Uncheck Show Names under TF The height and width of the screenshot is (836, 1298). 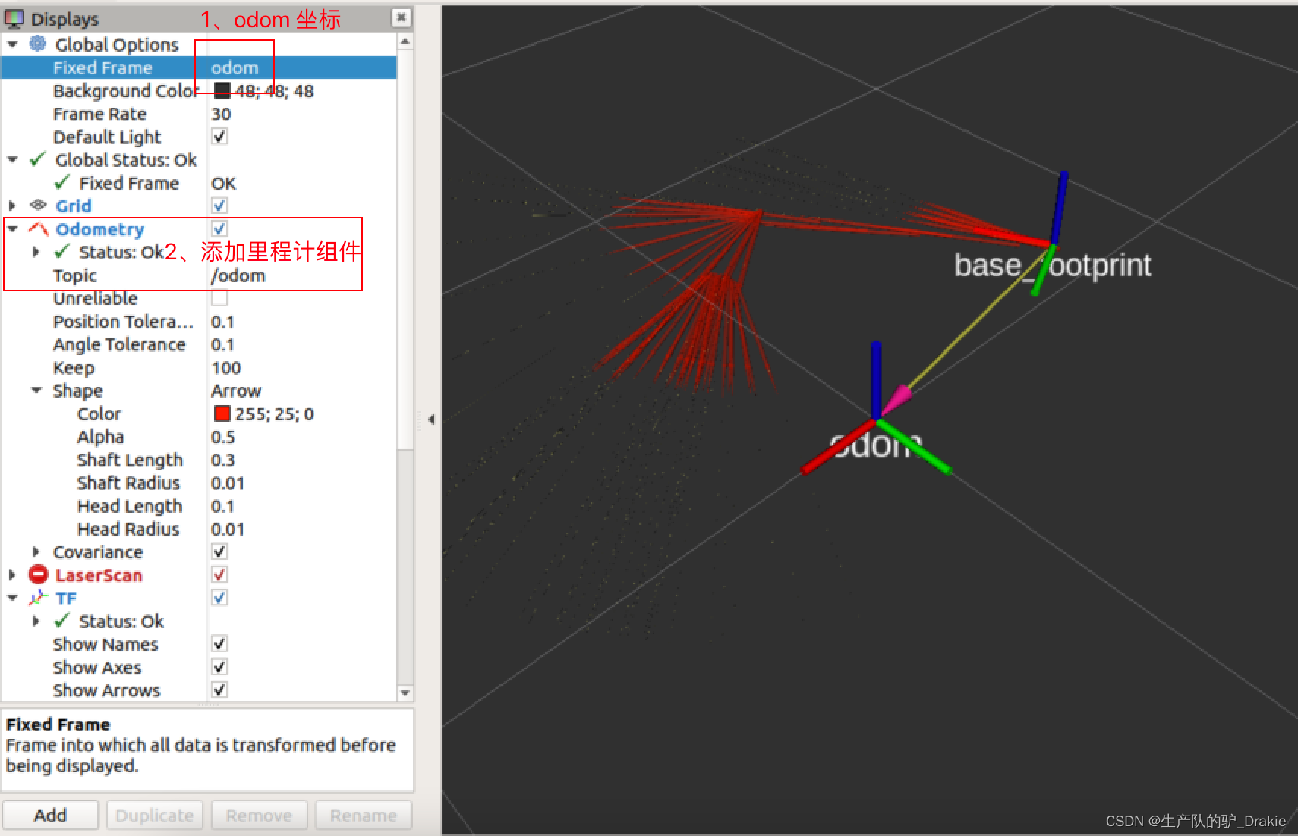point(219,644)
